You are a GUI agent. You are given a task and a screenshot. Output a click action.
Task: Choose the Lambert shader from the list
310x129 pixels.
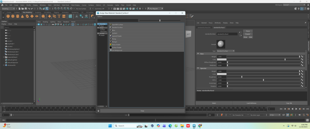click(x=115, y=33)
